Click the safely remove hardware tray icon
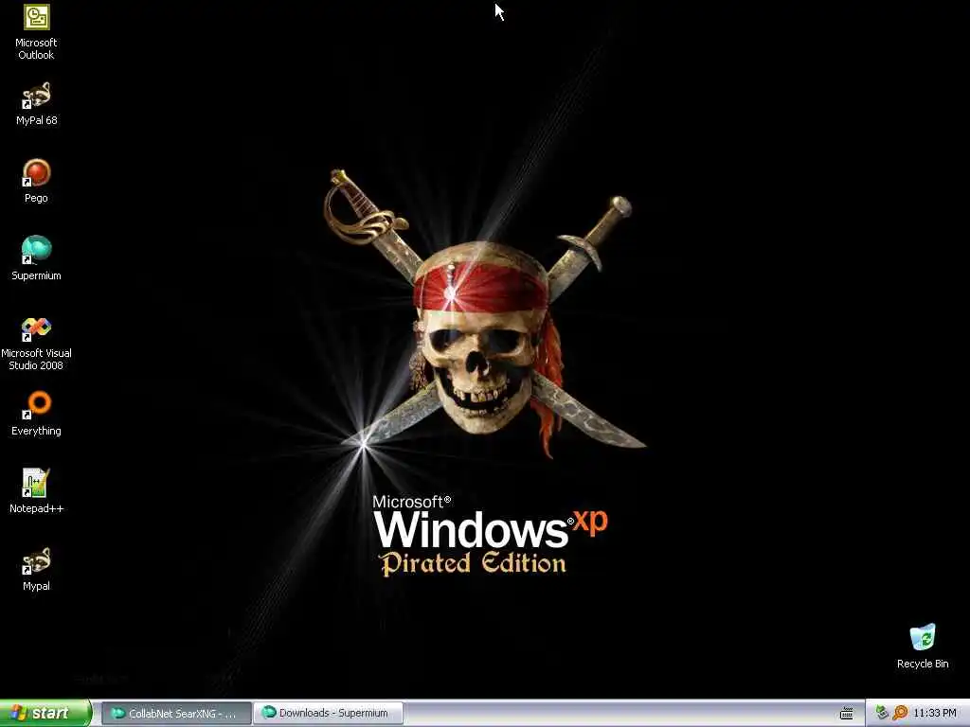This screenshot has width=970, height=727. [882, 714]
